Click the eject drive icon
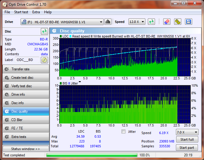The height and width of the screenshot is (160, 204). pos(108,22)
